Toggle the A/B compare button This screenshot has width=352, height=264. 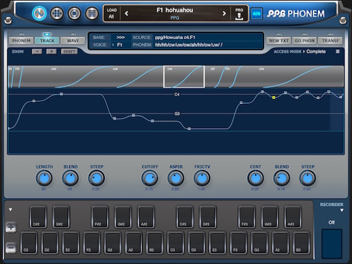(x=256, y=14)
